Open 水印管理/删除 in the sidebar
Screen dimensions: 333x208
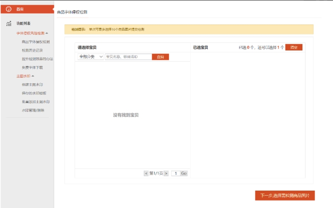(33, 110)
